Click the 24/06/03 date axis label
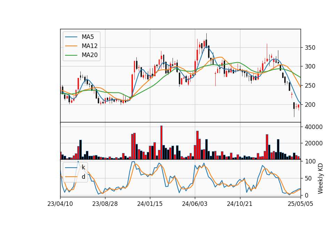 [x=195, y=204]
